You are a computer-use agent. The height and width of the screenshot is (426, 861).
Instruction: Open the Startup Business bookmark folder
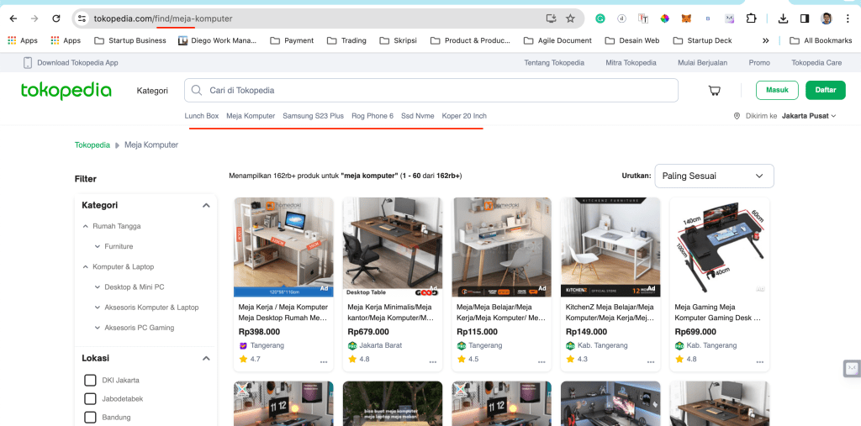tap(130, 40)
